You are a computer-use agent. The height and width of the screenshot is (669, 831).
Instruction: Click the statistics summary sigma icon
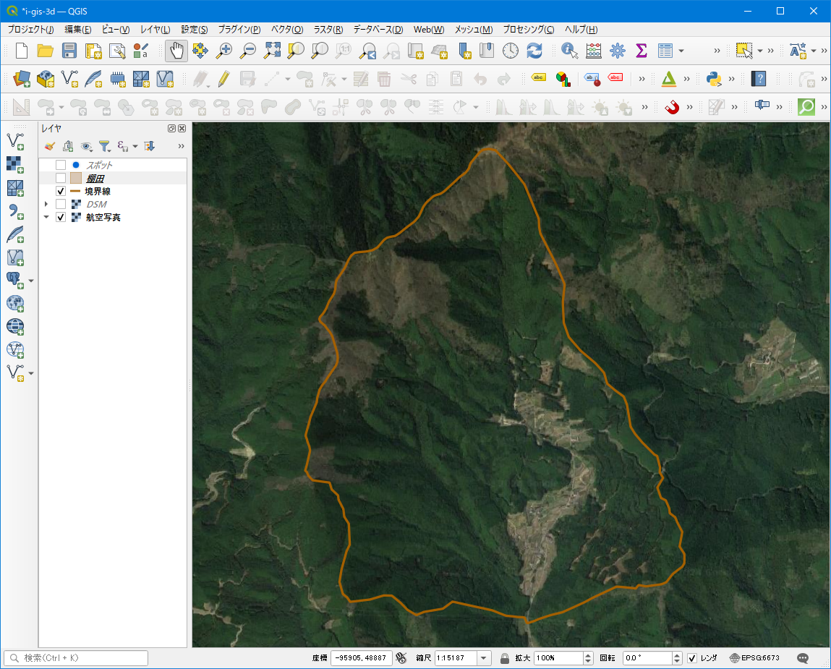641,51
